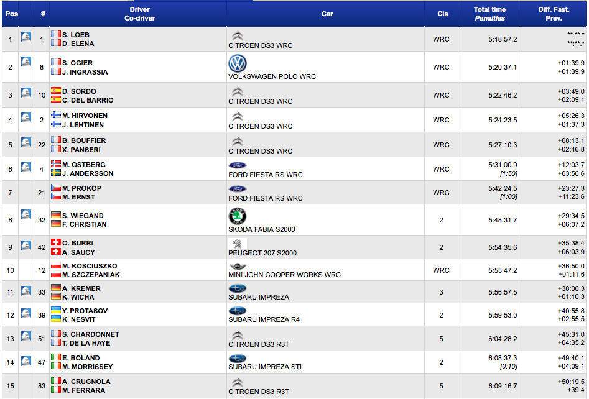Click the penalty value [0:10]

tap(509, 366)
